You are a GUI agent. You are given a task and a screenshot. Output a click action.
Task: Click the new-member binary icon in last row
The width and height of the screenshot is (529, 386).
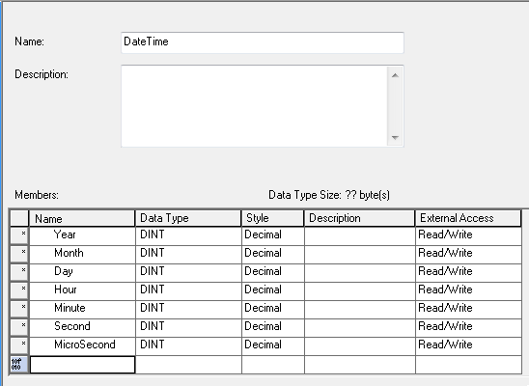tap(19, 364)
